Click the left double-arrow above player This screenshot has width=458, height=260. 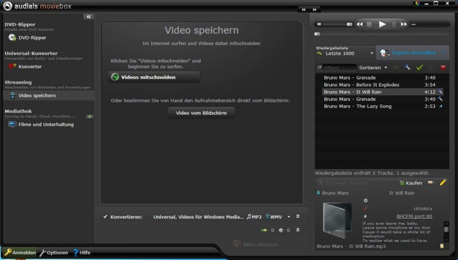pos(304,9)
